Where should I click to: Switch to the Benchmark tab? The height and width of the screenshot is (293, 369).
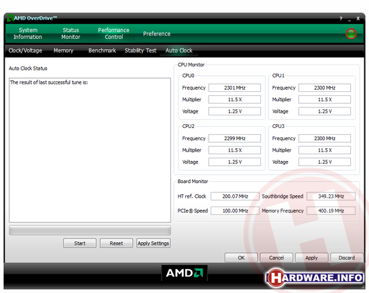(x=102, y=50)
